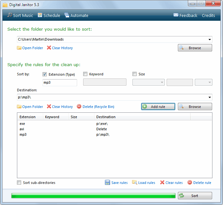Click the green progress bar
This screenshot has width=223, height=205.
point(93,196)
